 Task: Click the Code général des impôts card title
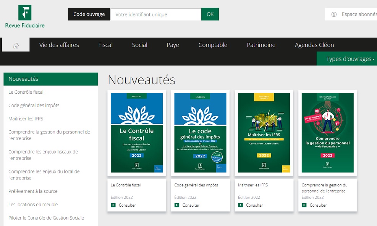pyautogui.click(x=196, y=185)
